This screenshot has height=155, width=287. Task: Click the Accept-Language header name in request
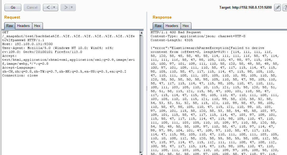point(19,68)
